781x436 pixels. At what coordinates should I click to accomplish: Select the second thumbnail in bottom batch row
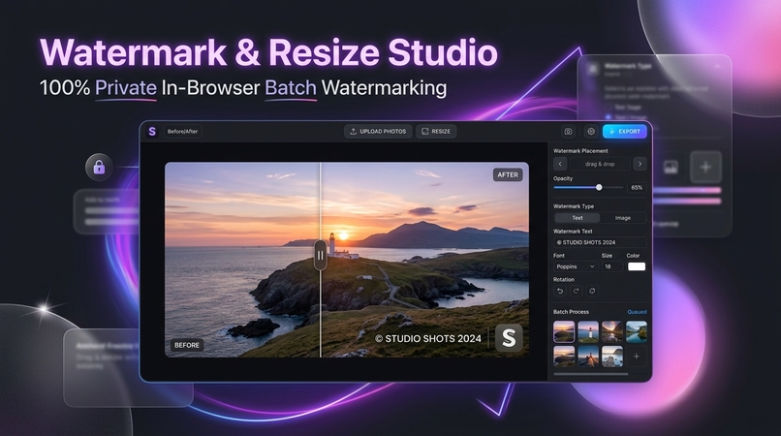[x=588, y=357]
